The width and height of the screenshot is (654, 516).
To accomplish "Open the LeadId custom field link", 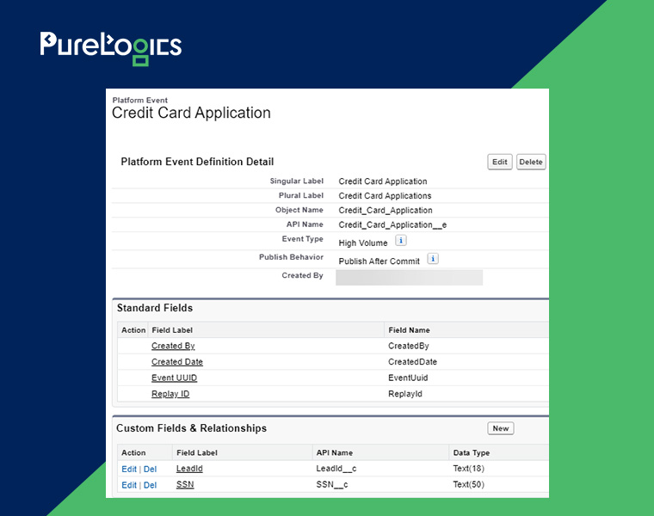I will point(189,469).
